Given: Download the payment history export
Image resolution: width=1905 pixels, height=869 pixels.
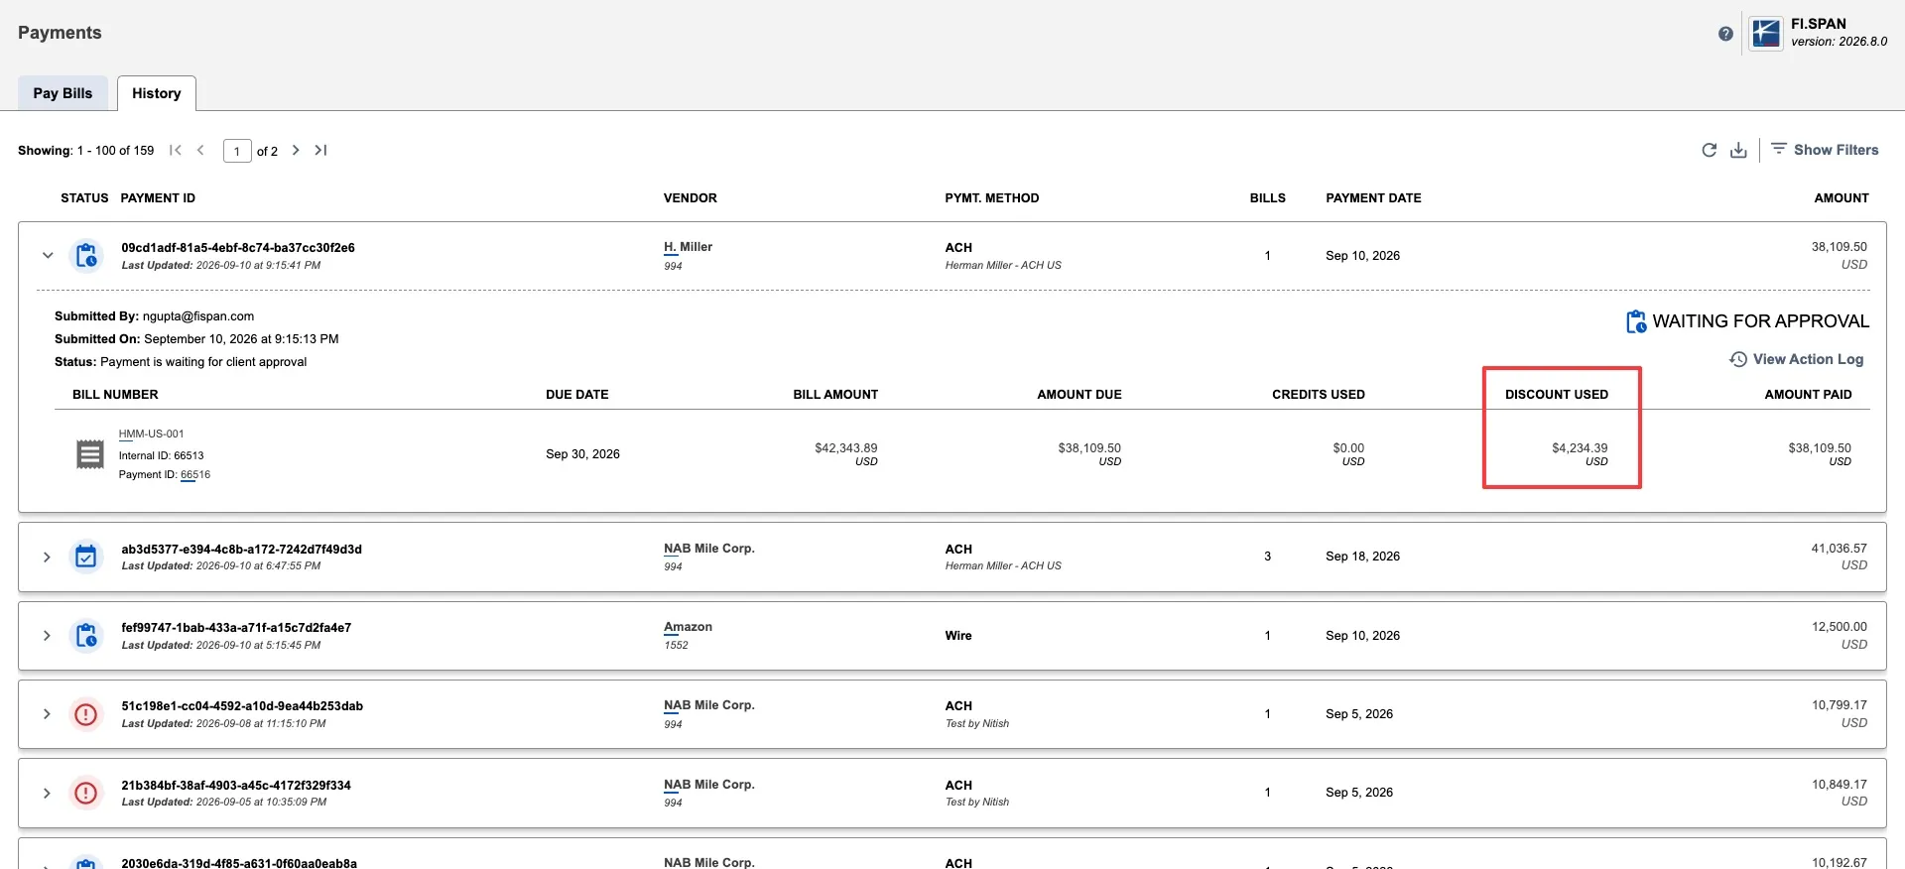Looking at the screenshot, I should click(x=1738, y=150).
